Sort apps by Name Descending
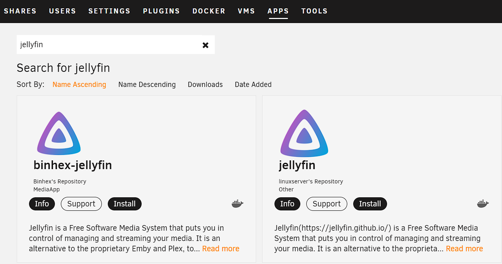This screenshot has width=502, height=264. tap(147, 85)
